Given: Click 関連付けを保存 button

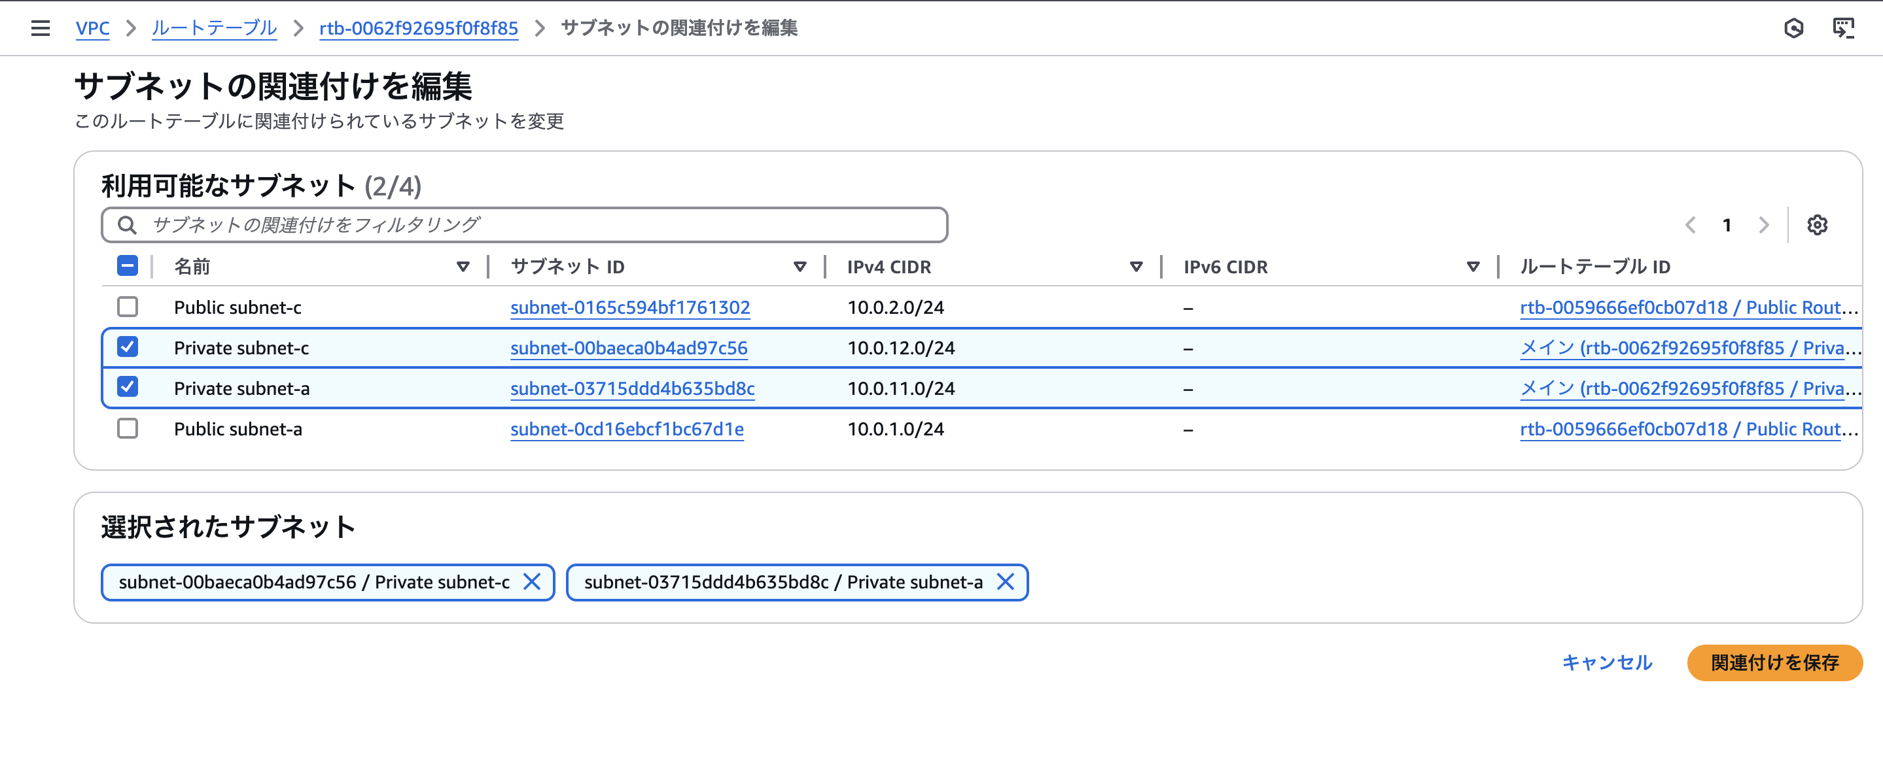Looking at the screenshot, I should (x=1774, y=662).
